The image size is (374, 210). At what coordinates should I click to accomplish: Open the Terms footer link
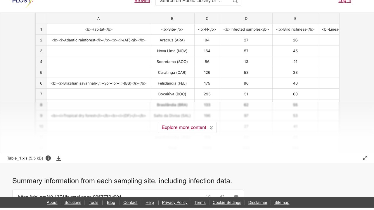(x=200, y=202)
